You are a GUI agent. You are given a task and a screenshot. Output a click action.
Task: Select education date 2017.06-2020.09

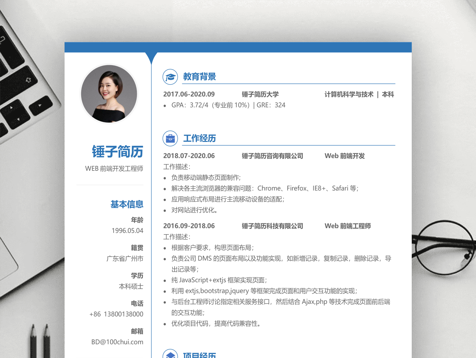click(x=189, y=94)
